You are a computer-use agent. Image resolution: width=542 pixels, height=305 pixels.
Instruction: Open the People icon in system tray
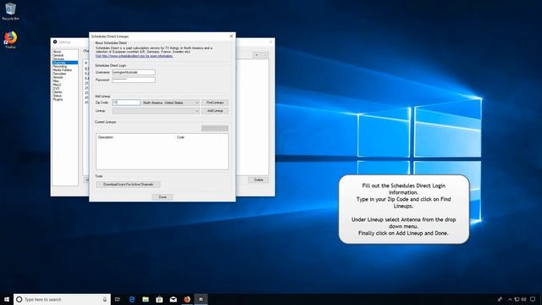coord(500,299)
